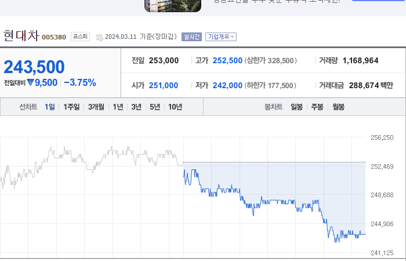Image resolution: width=406 pixels, height=261 pixels.
Task: Switch to the 주봉 candle chart
Action: coord(317,107)
